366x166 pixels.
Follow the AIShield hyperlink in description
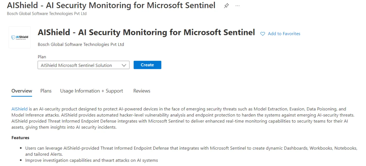19,109
